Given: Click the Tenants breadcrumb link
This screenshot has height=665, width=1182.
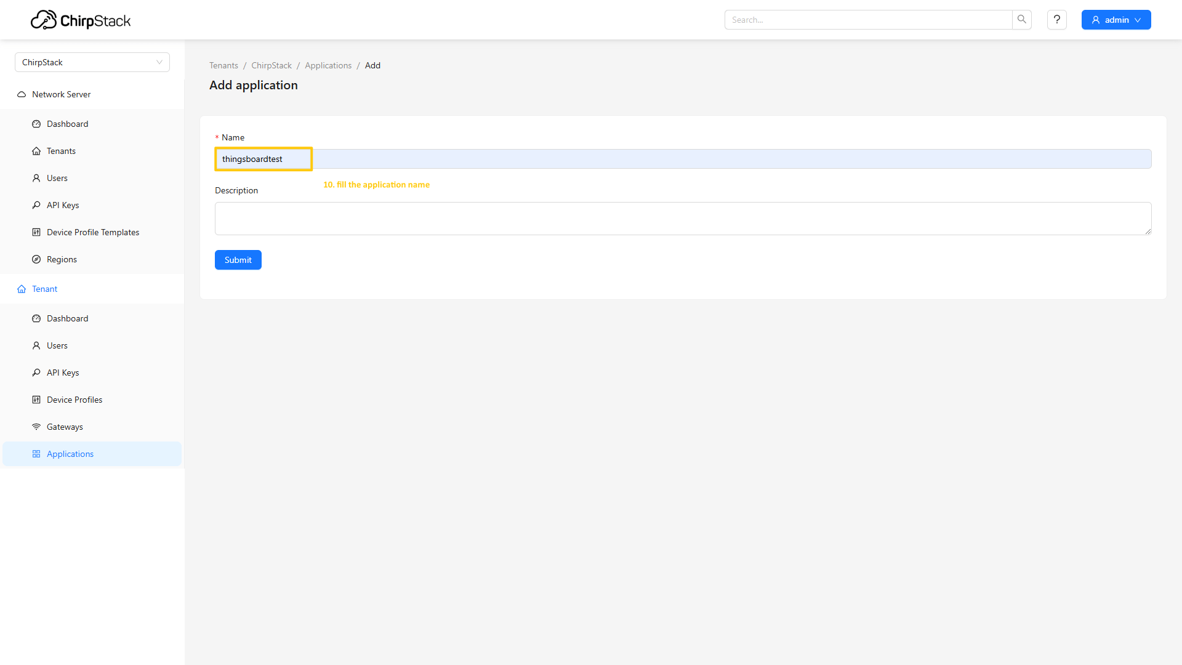Looking at the screenshot, I should point(223,65).
